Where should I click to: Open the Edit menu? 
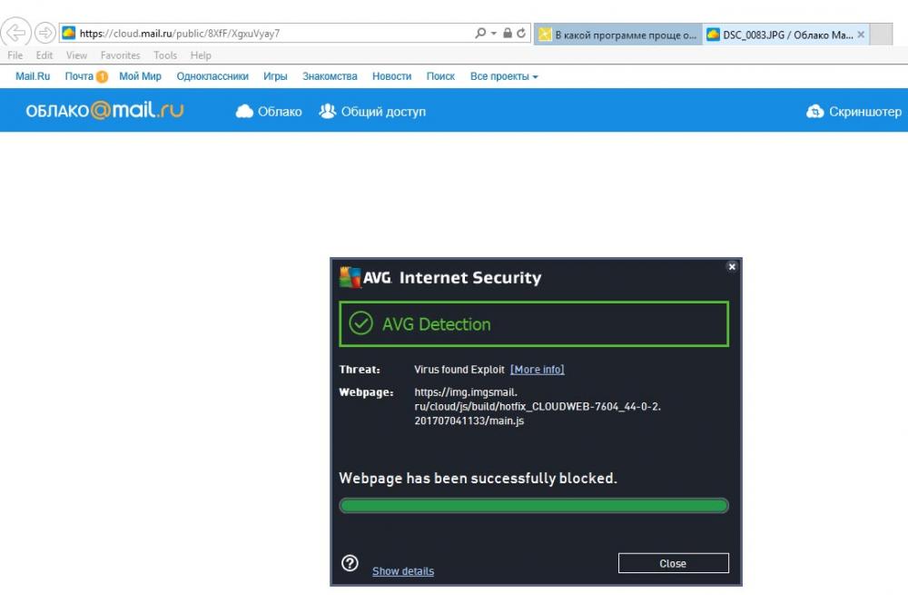[x=44, y=55]
